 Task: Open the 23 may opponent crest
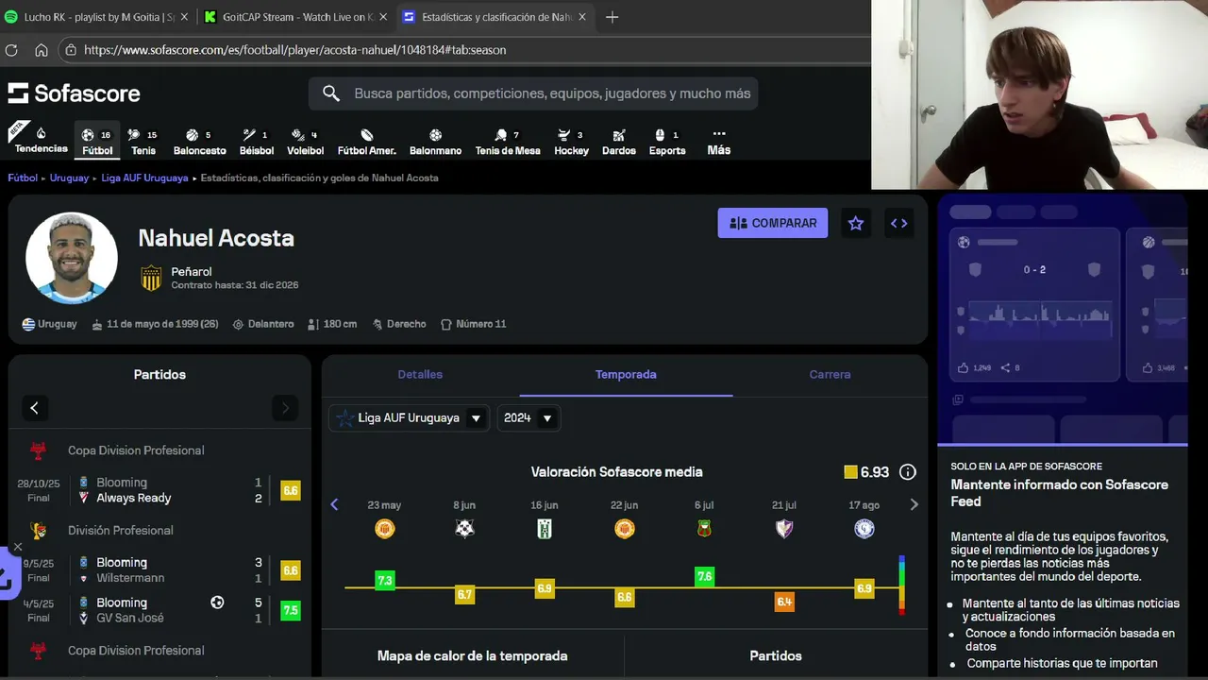pos(384,529)
